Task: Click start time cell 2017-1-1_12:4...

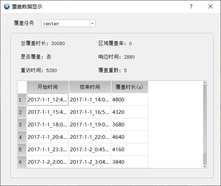Action: click(48, 99)
